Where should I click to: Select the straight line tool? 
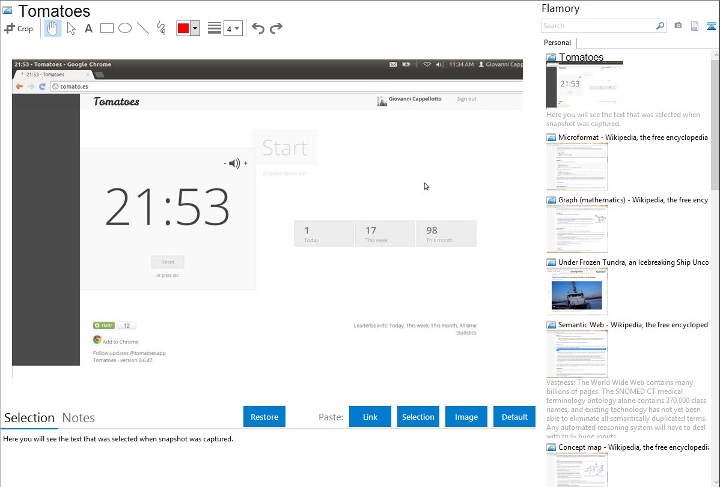tap(143, 28)
